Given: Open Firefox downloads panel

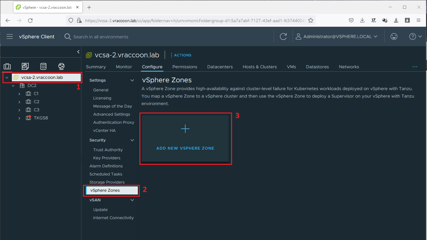Looking at the screenshot, I should click(x=362, y=20).
